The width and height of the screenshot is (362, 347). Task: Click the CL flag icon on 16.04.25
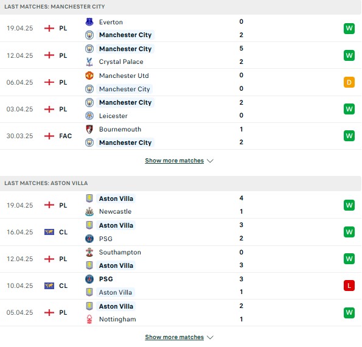coord(49,232)
